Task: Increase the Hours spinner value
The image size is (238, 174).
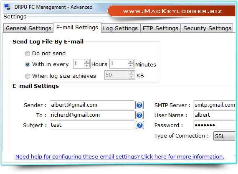Action: pyautogui.click(x=86, y=62)
